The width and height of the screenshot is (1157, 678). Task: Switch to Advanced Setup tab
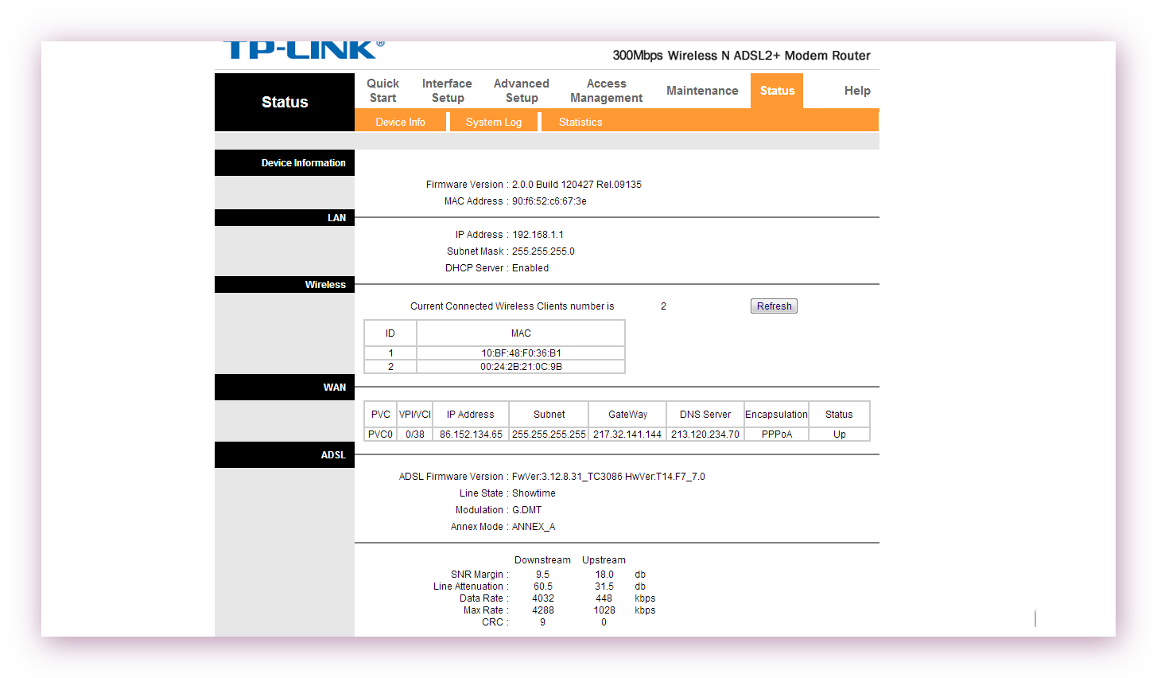pos(521,91)
